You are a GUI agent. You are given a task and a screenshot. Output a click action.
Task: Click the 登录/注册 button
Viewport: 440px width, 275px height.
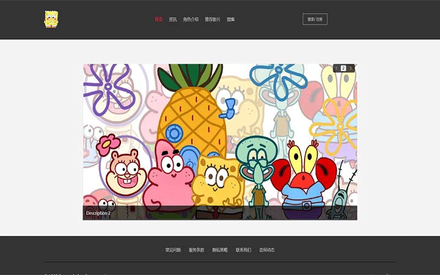coord(315,19)
